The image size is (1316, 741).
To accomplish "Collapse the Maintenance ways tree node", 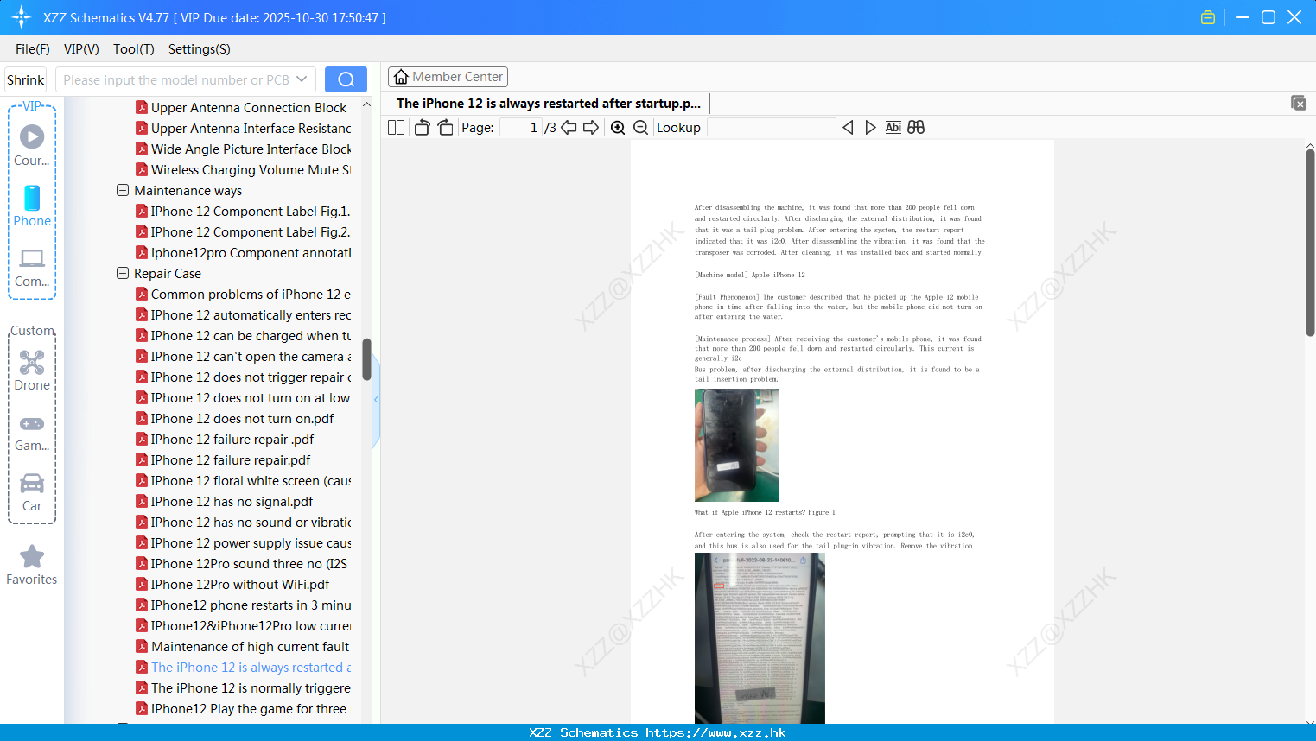I will 123,190.
